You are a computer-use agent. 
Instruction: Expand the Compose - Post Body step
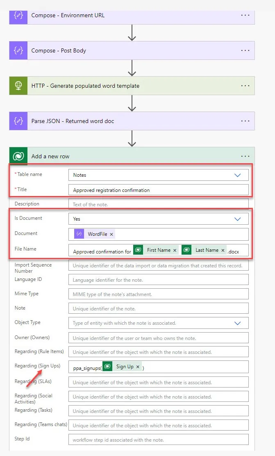coord(132,50)
